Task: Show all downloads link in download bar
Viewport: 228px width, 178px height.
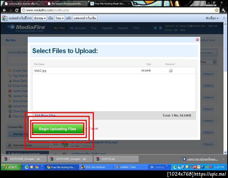Action: click(x=203, y=159)
